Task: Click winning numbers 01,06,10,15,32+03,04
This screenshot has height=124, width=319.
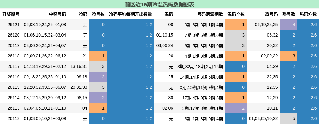Action: [x=45, y=35]
